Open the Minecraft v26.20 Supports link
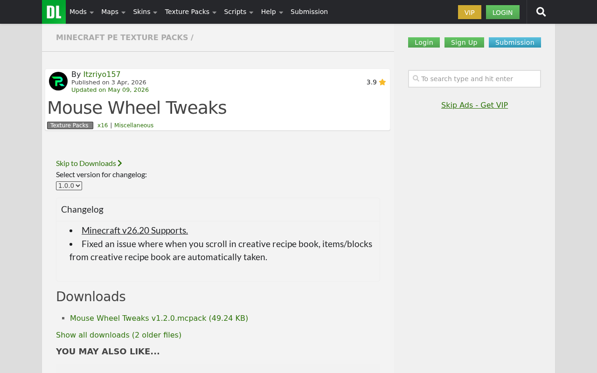Screen dimensions: 597x373 (x=135, y=230)
